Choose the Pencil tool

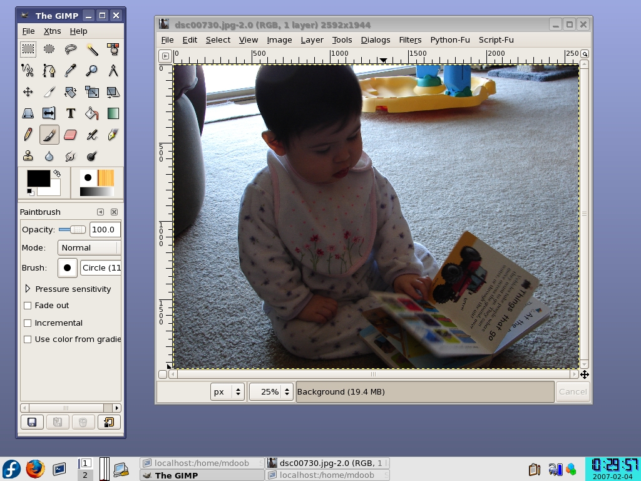point(28,135)
